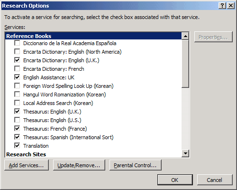This screenshot has height=190, width=237.
Task: Click the scroll up arrow in services list
Action: [185, 36]
